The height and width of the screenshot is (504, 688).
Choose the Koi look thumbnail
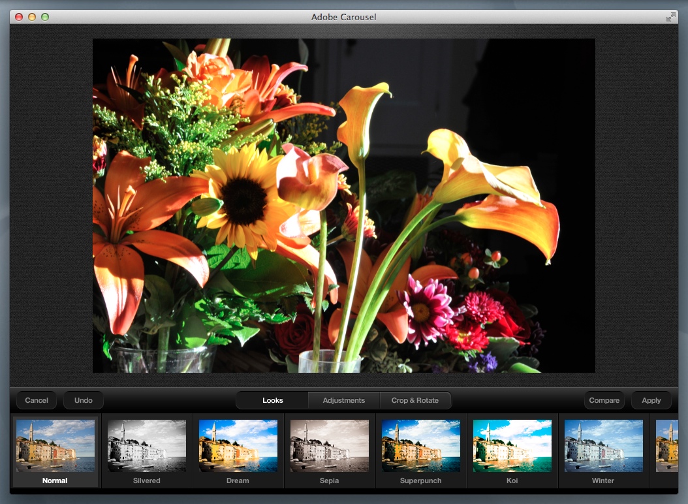click(x=512, y=446)
